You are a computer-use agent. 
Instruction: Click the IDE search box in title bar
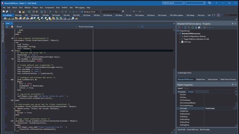pos(195,3)
